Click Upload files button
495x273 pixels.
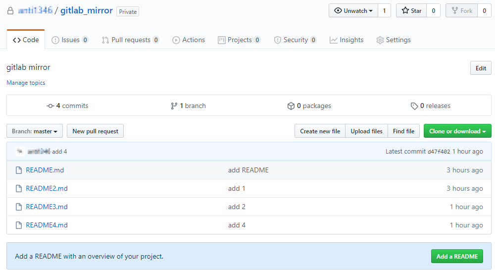(366, 131)
